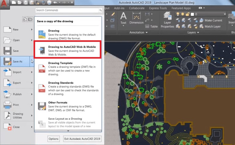This screenshot has height=145, width=235.
Task: Show Open Documents in application menu
Action: pyautogui.click(x=30, y=19)
